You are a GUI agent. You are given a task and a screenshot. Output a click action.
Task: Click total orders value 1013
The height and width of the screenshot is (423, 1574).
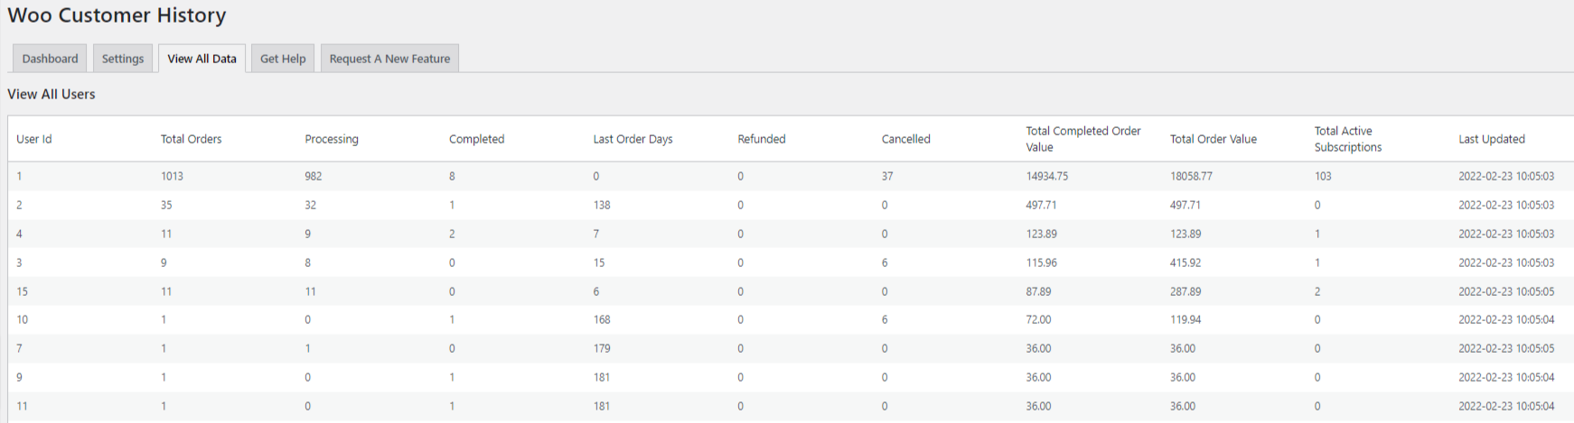click(172, 176)
